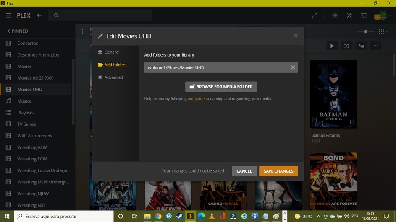Go back with the arrow icon

pyautogui.click(x=39, y=15)
